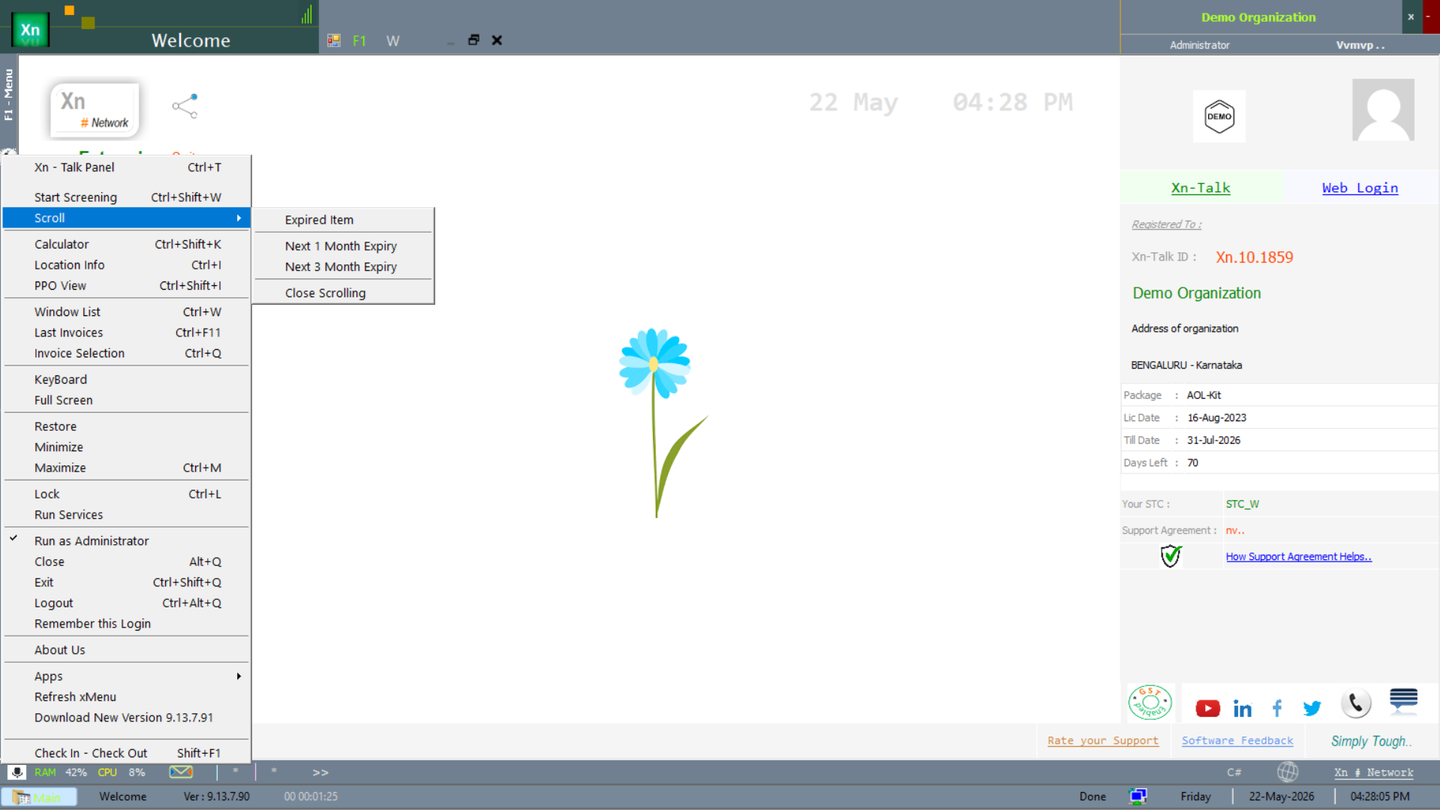The width and height of the screenshot is (1440, 810).
Task: Click Xn # Network link in status bar
Action: pos(1373,772)
